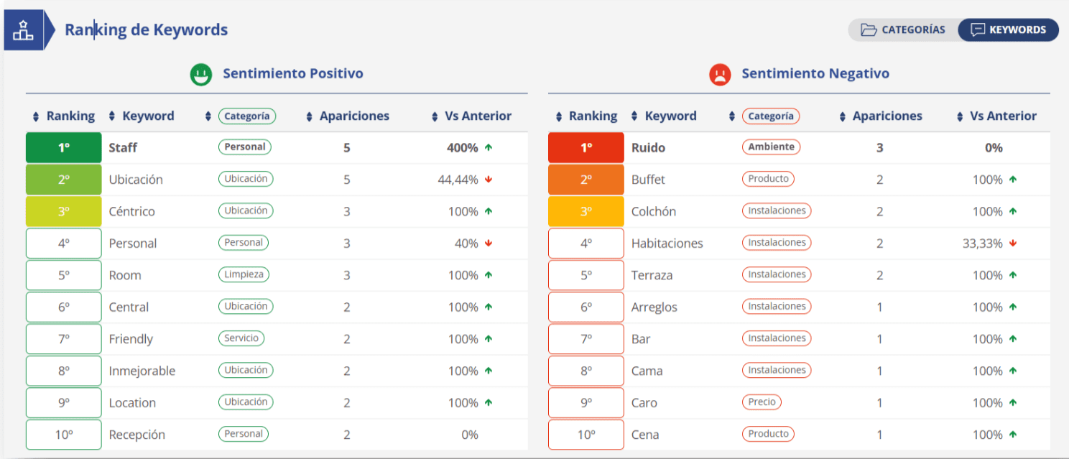This screenshot has width=1069, height=459.
Task: Sort positive table by Apariciones
Action: [x=348, y=116]
